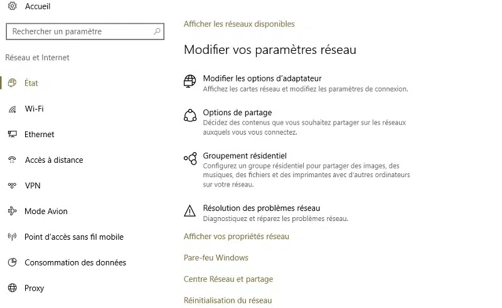Click the mobile hotspot antenna icon
Viewport: 502px width, 308px height.
[12, 237]
